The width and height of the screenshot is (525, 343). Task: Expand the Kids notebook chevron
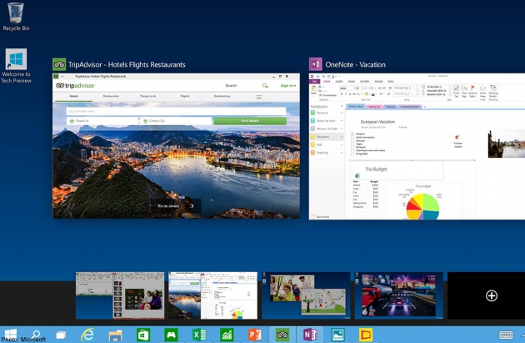(x=342, y=145)
